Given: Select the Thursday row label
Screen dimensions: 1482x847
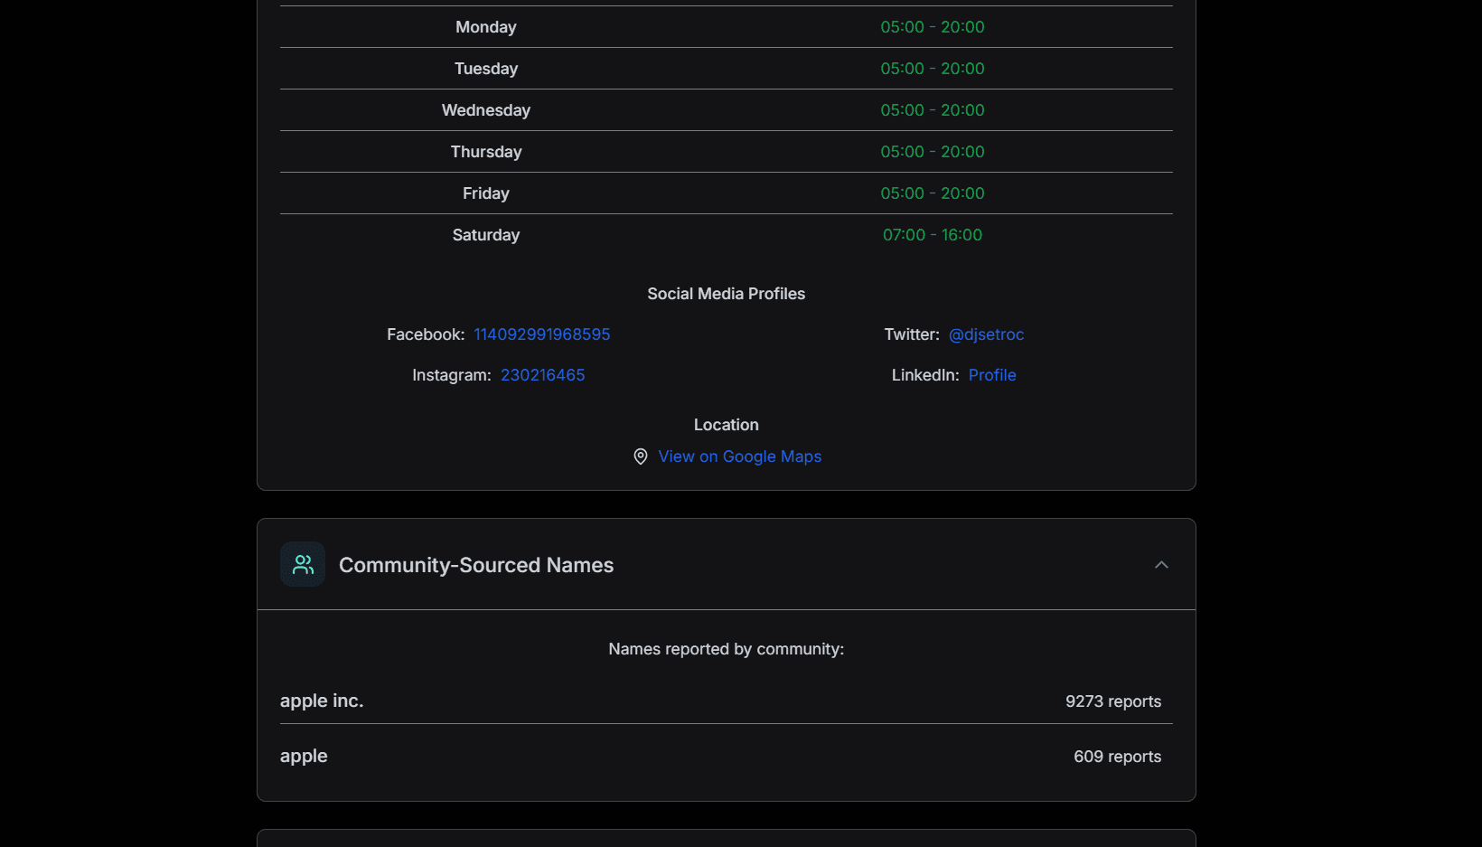Looking at the screenshot, I should pos(486,152).
